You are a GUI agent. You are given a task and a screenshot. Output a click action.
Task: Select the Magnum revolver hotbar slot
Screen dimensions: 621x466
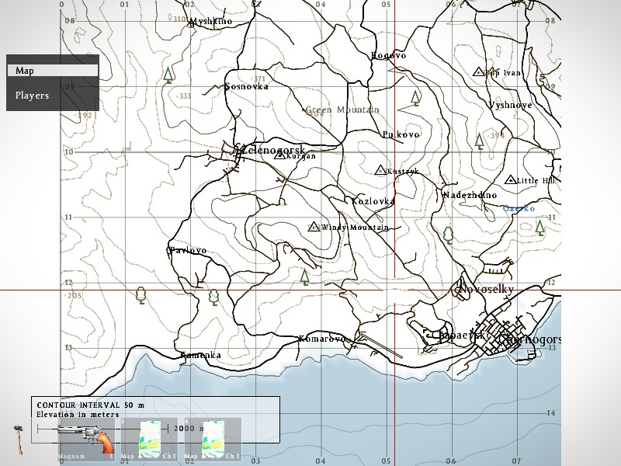[x=86, y=439]
